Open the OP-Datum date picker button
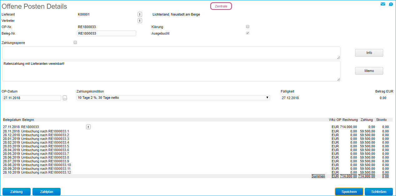396x196 pixels. (65, 98)
